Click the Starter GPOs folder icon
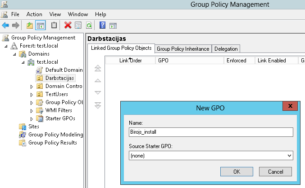305x188 pixels. [40, 118]
